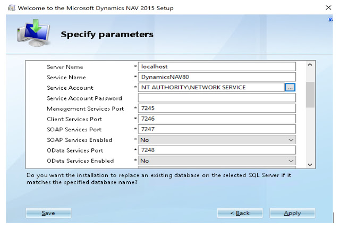Click the SOAP Services Enabled label
The height and width of the screenshot is (228, 340).
click(79, 140)
